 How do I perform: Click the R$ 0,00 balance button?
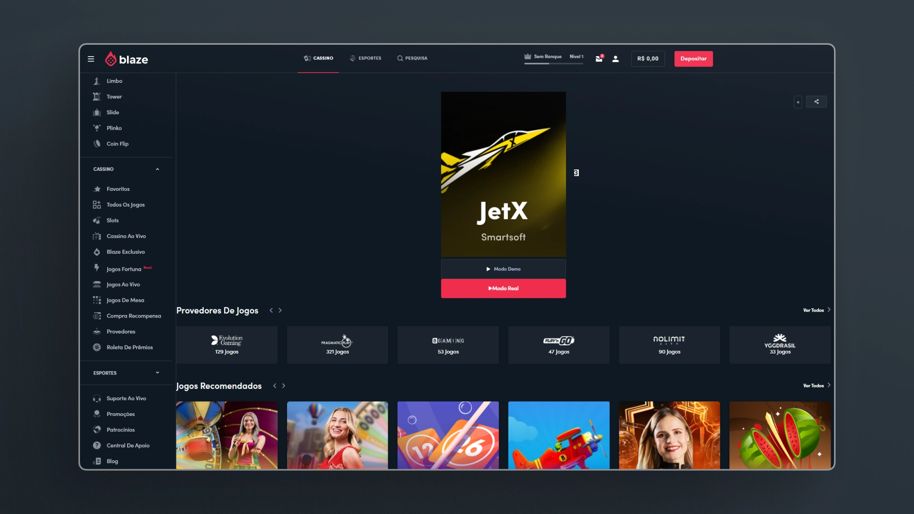[648, 59]
